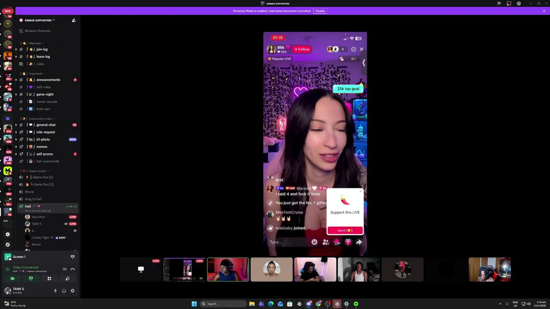Stop streaming button next to Screen 1
Image resolution: width=550 pixels, height=309 pixels.
click(x=73, y=257)
